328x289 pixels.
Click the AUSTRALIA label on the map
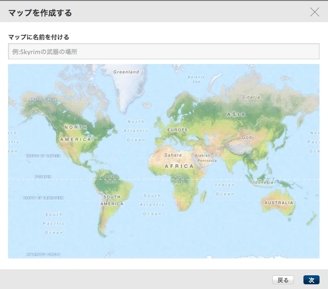(x=279, y=203)
